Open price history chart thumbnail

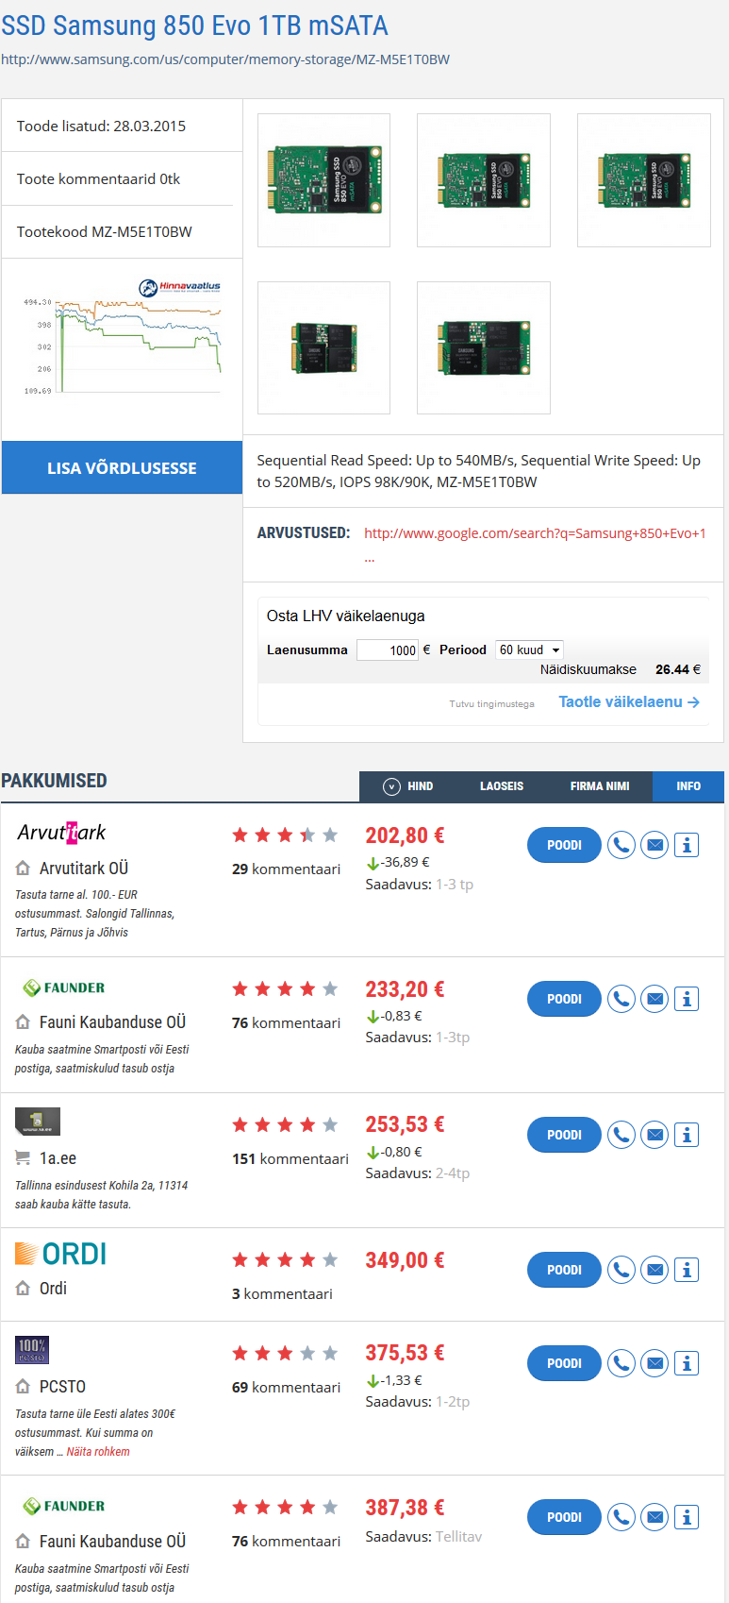[122, 337]
